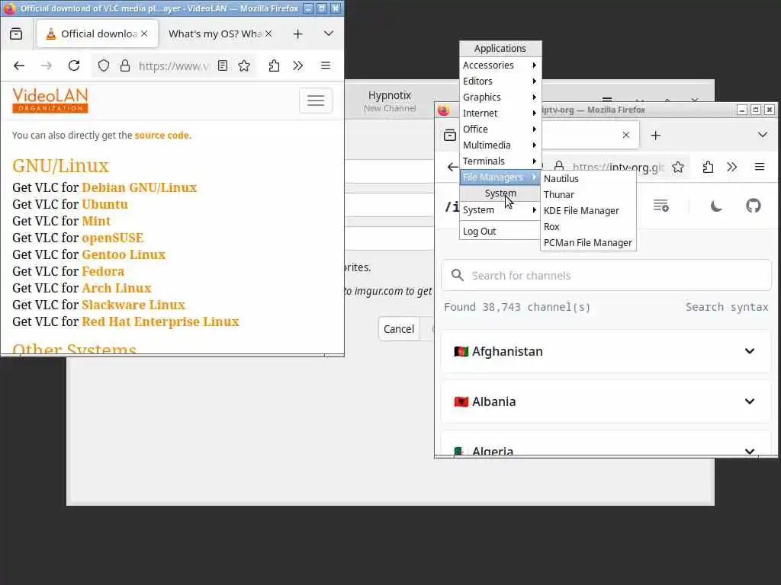Launch Rox file manager

pyautogui.click(x=588, y=226)
